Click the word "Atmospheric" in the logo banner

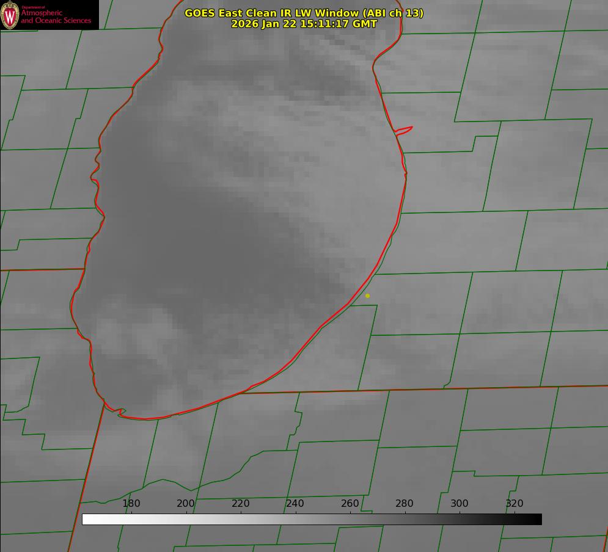coord(42,13)
